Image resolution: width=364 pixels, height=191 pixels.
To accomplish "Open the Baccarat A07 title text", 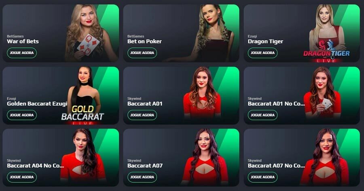I will point(145,166).
